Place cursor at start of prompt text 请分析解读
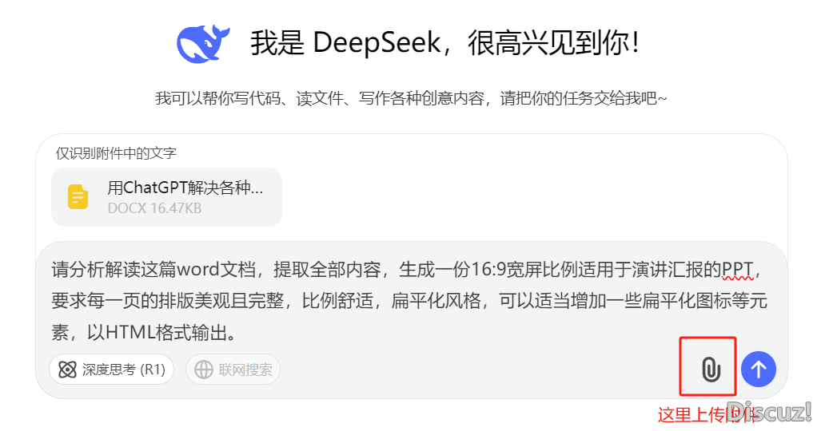This screenshot has width=825, height=431. 53,268
